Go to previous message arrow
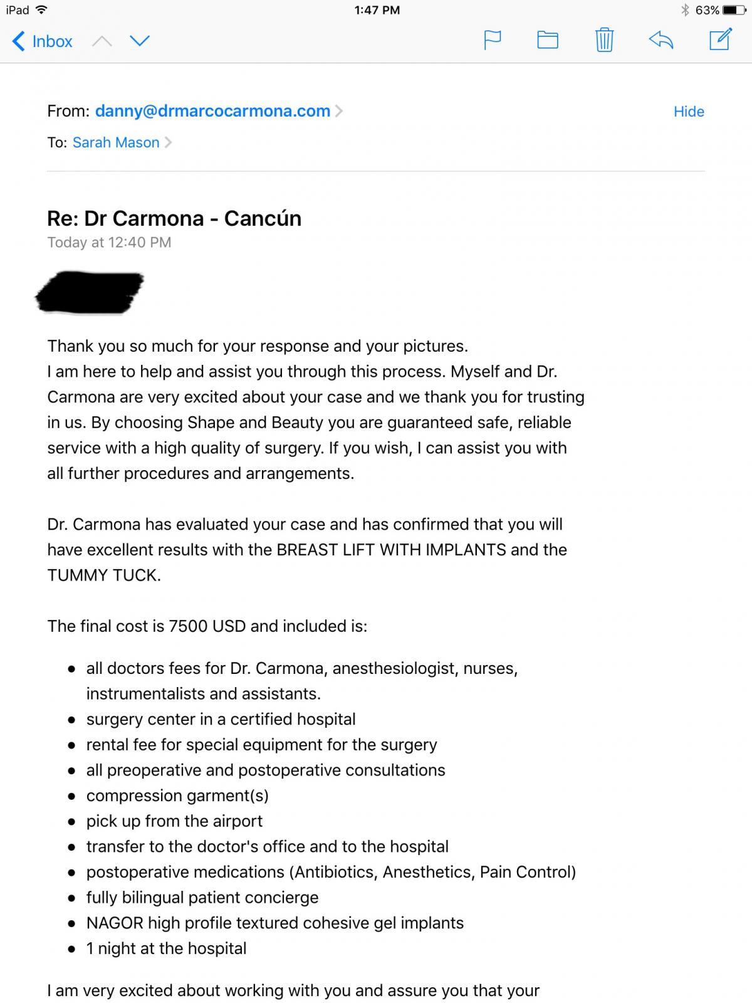 click(x=102, y=41)
